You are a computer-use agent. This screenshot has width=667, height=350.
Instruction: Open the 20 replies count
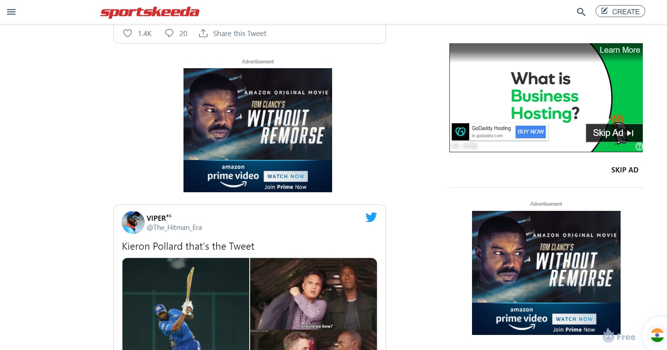point(183,34)
